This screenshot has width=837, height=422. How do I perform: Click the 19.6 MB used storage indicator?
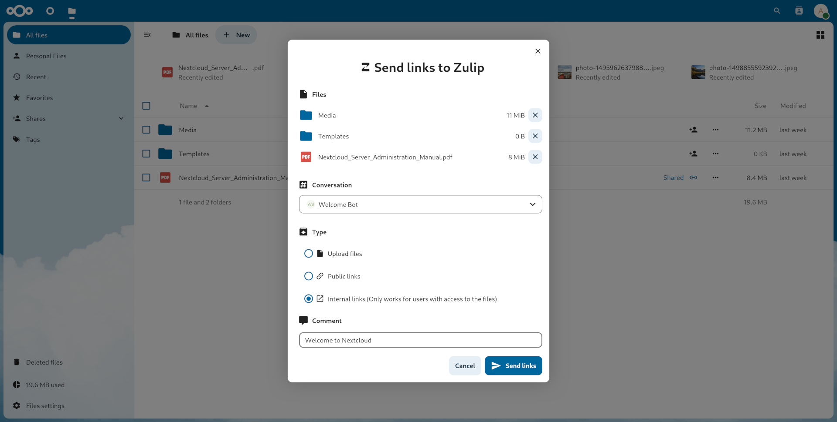point(69,385)
